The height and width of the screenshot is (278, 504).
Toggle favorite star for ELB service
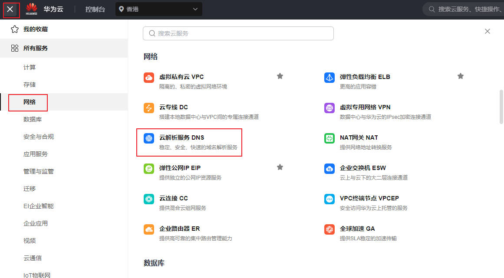[461, 76]
